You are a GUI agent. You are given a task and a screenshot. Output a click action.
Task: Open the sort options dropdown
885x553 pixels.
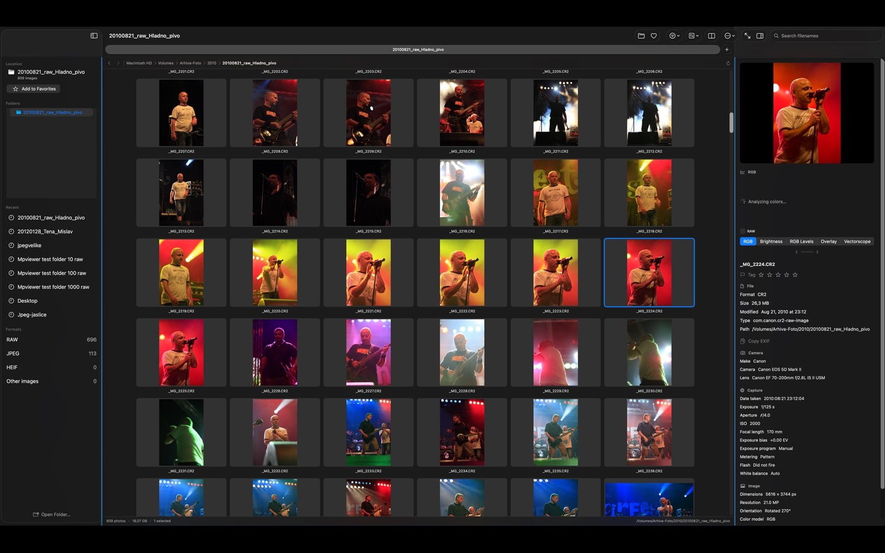click(x=694, y=36)
